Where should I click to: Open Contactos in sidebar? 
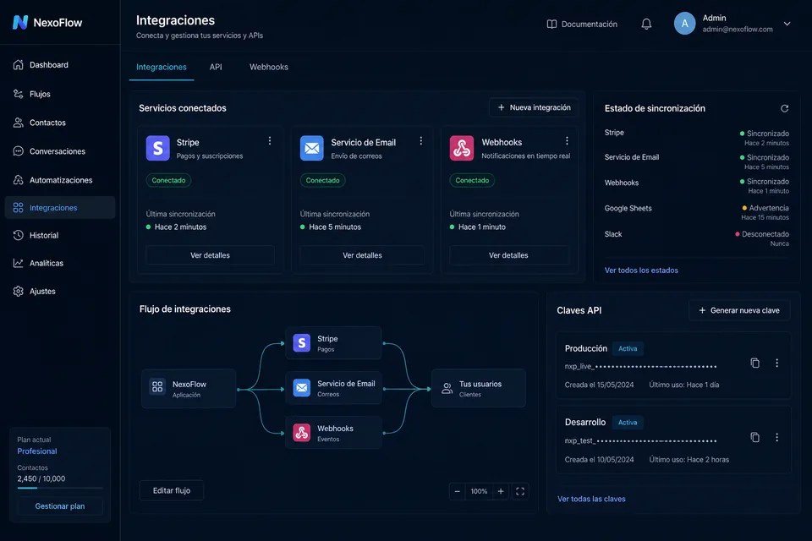tap(60, 123)
